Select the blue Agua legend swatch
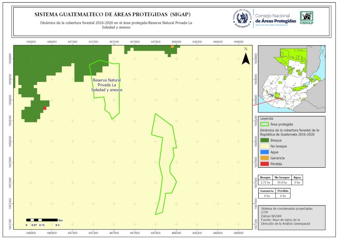Image resolution: width=339 pixels, height=239 pixels. [264, 152]
